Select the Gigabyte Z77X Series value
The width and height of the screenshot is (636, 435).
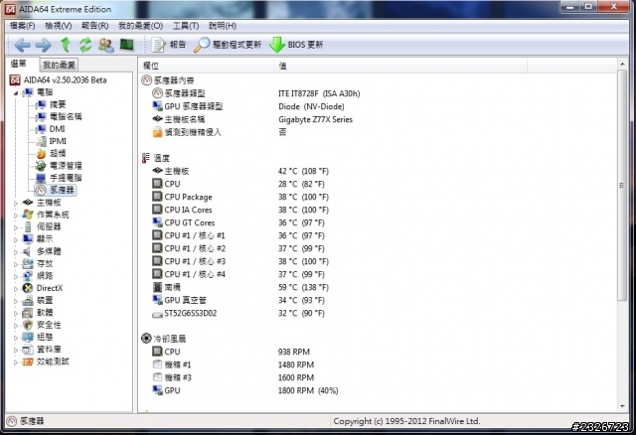click(315, 119)
